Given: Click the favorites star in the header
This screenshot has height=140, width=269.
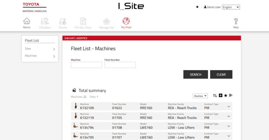Looking at the screenshot, I should pyautogui.click(x=197, y=7).
